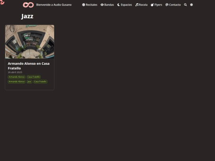Click the moon icon beside Espacios
The width and height of the screenshot is (215, 161).
(x=119, y=5)
